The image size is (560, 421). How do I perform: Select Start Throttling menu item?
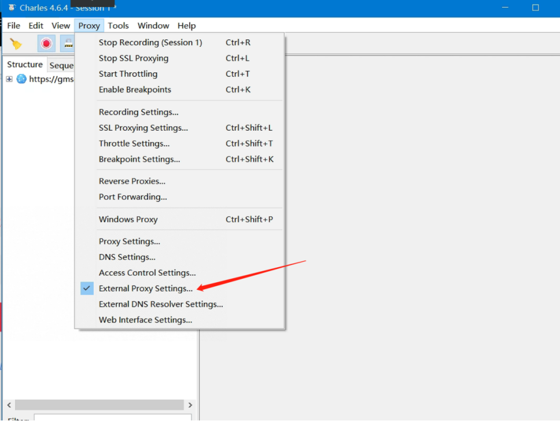[x=179, y=74]
